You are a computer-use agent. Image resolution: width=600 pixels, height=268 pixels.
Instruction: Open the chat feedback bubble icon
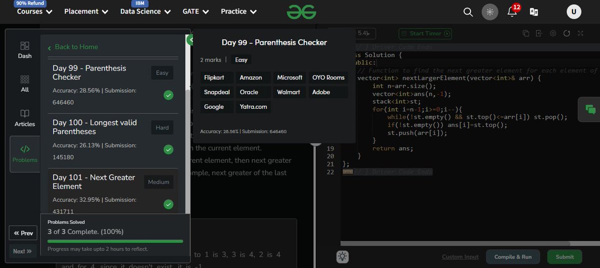(590, 110)
